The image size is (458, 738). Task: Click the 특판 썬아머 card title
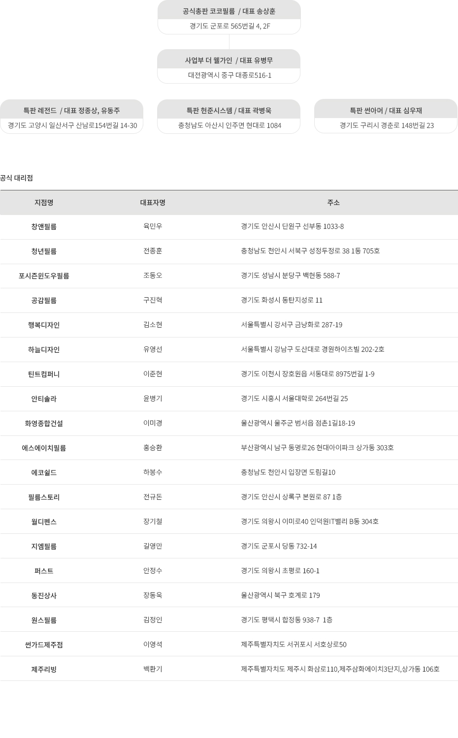click(386, 111)
